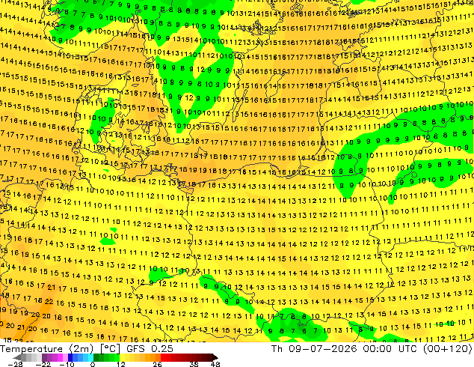The image size is (474, 367).
Task: Click the '38' legend label
Action: click(194, 364)
